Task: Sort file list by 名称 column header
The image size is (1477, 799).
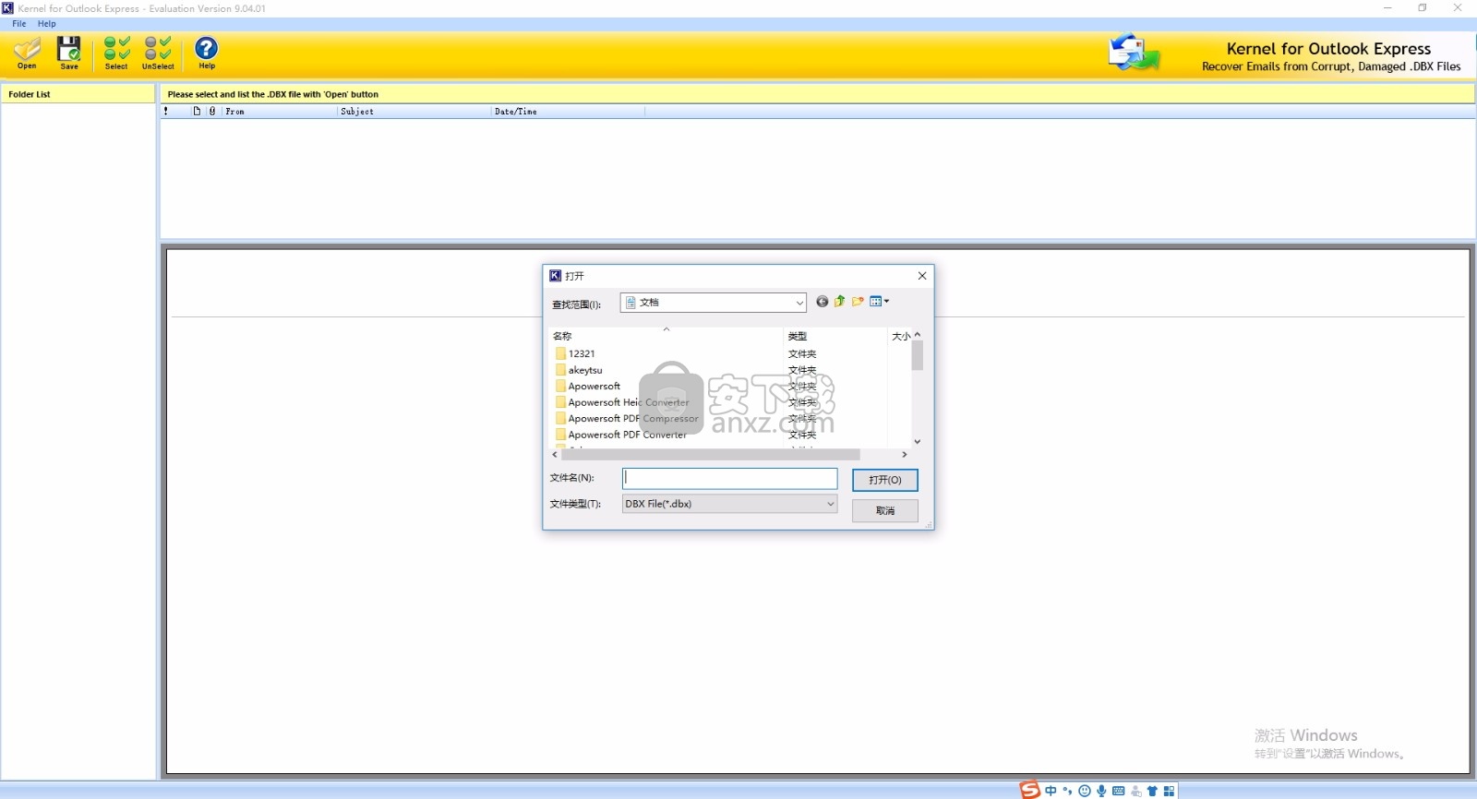Action: 666,336
